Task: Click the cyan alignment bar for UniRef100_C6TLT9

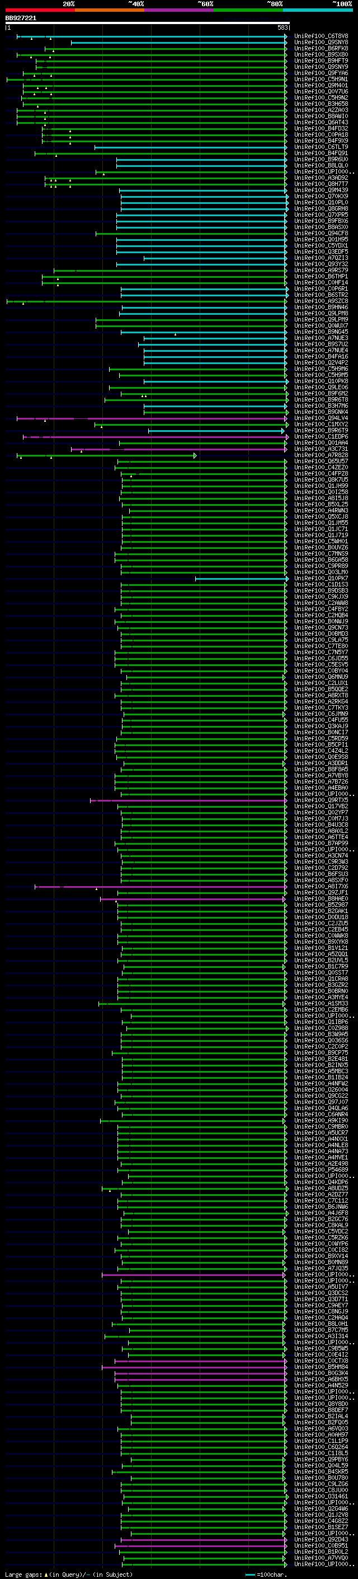Action: click(190, 147)
